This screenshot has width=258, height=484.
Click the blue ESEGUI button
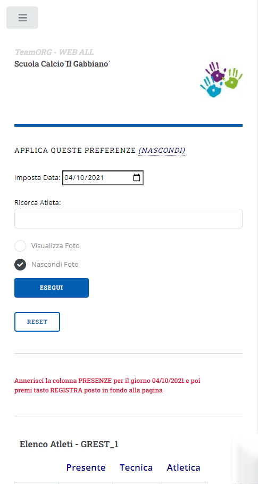click(52, 288)
